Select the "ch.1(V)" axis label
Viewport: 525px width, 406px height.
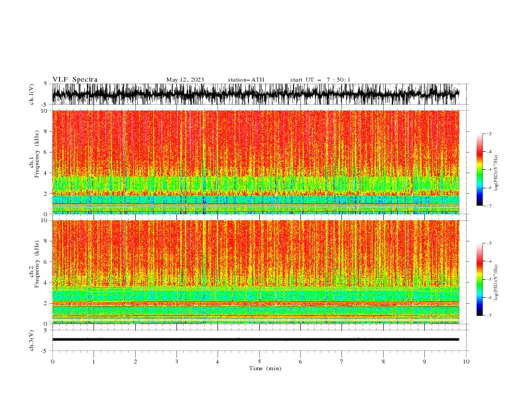[x=32, y=94]
